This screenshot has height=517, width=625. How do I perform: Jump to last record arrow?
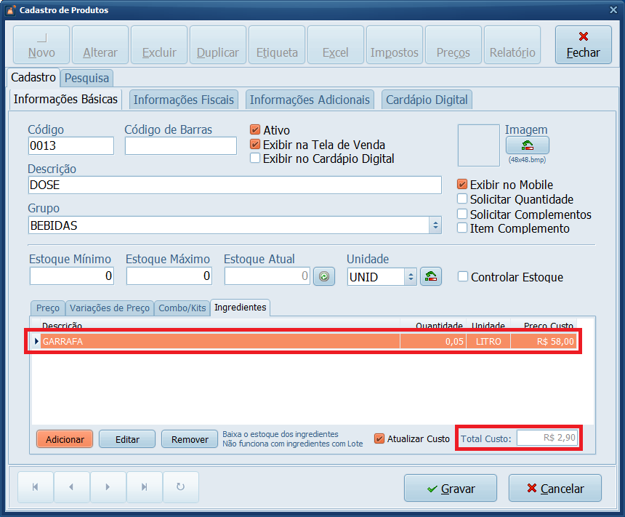144,487
